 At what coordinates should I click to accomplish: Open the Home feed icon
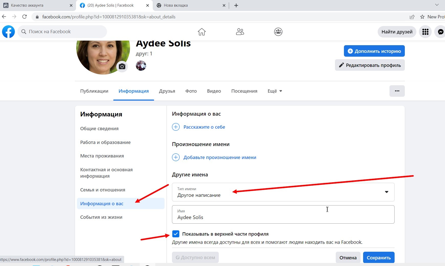(202, 32)
